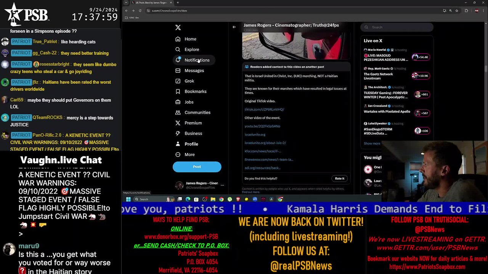Open TUESDAY Gaming: FOREVER WINTER live
The height and width of the screenshot is (274, 488).
(x=397, y=92)
